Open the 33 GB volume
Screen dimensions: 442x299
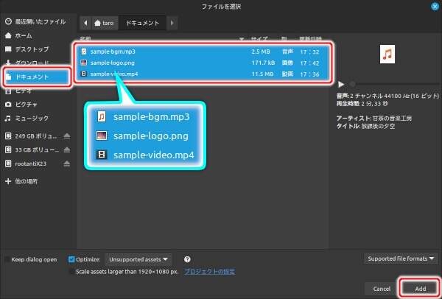pyautogui.click(x=32, y=149)
